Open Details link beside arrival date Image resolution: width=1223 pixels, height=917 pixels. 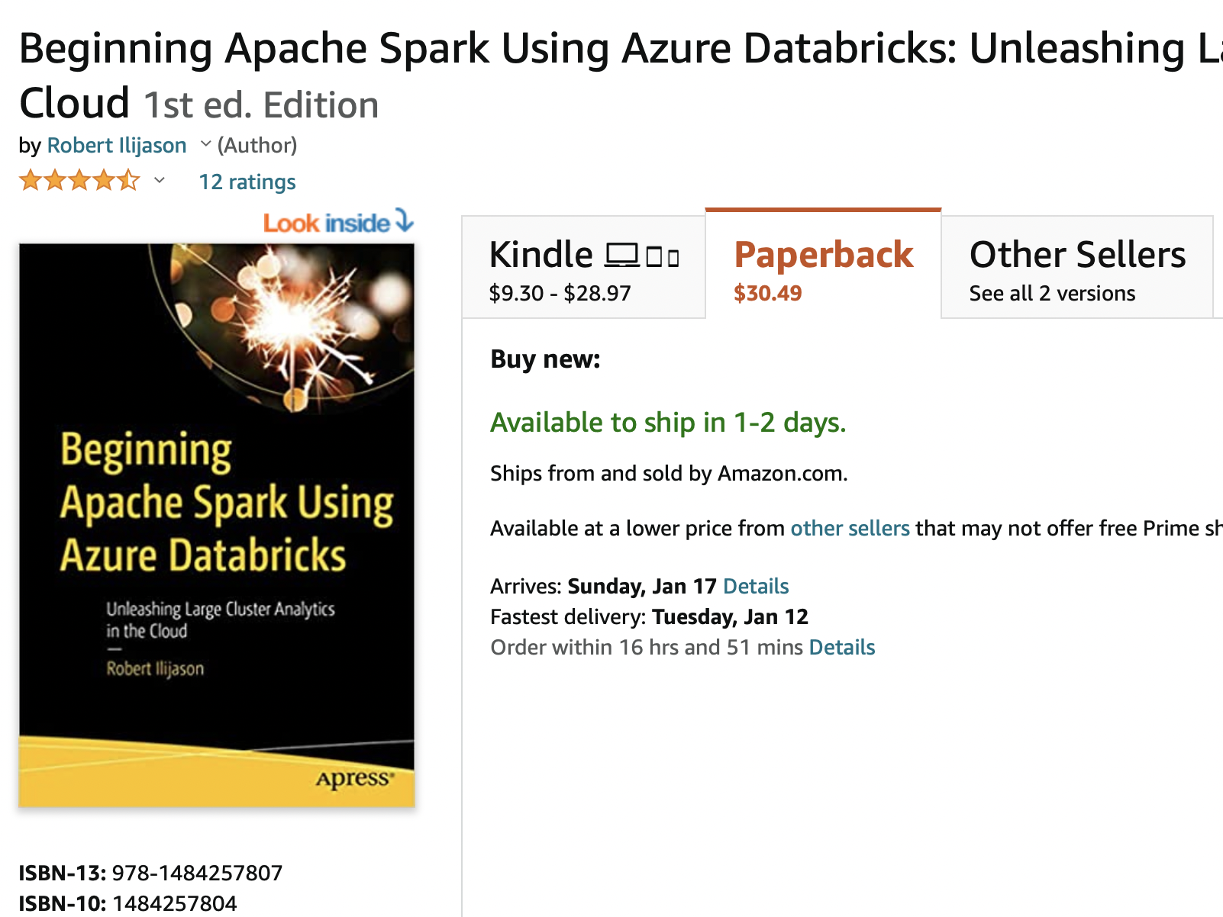pyautogui.click(x=755, y=586)
